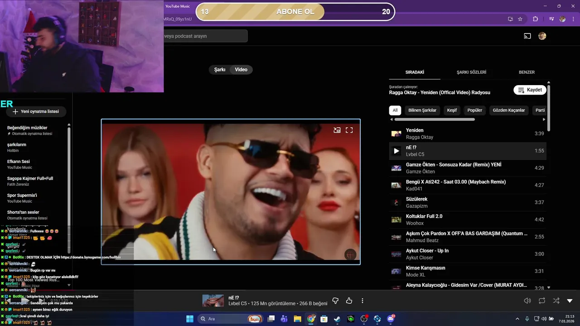Switch player to Şarkı mode
This screenshot has height=326, width=580.
point(220,70)
